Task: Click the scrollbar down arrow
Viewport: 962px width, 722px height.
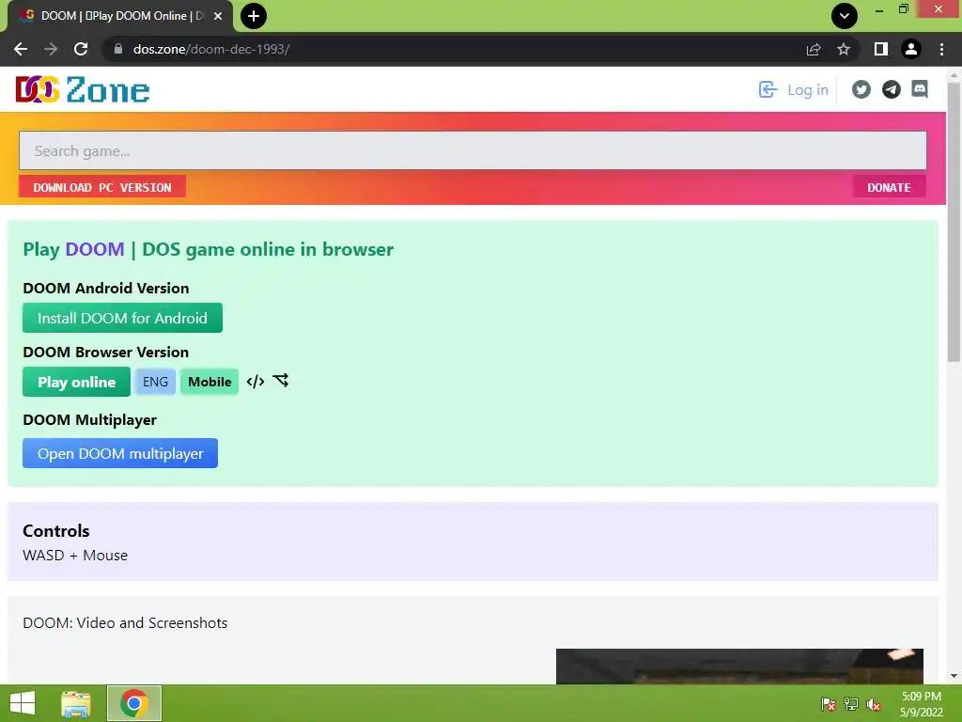Action: click(954, 676)
